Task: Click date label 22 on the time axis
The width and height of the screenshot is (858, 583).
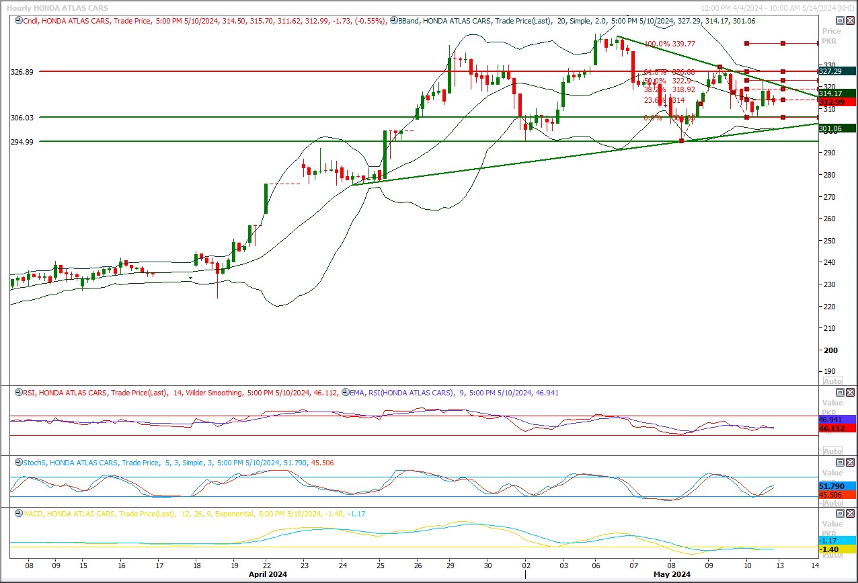Action: [x=267, y=565]
